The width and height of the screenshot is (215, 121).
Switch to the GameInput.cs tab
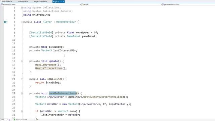tap(23, 2)
